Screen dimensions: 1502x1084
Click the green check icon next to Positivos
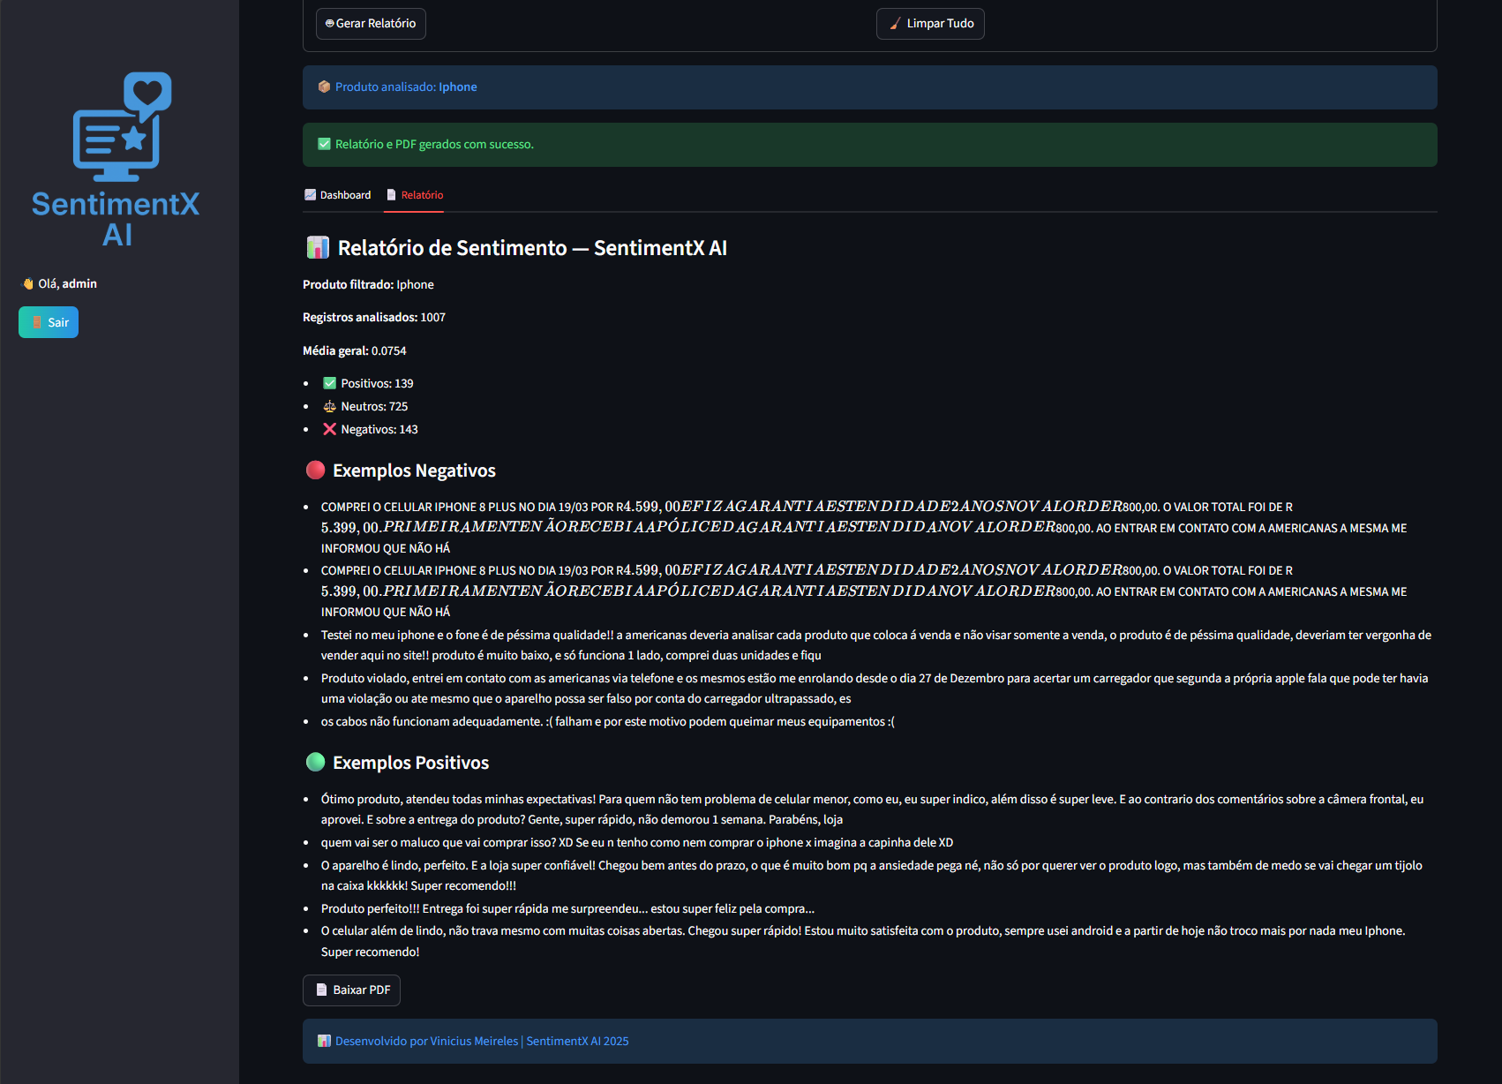pos(329,383)
